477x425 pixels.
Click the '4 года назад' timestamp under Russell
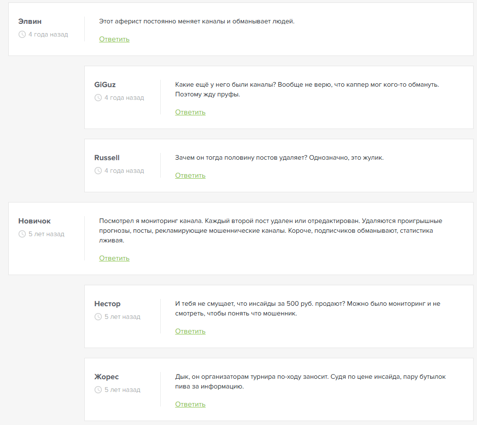[x=124, y=170]
